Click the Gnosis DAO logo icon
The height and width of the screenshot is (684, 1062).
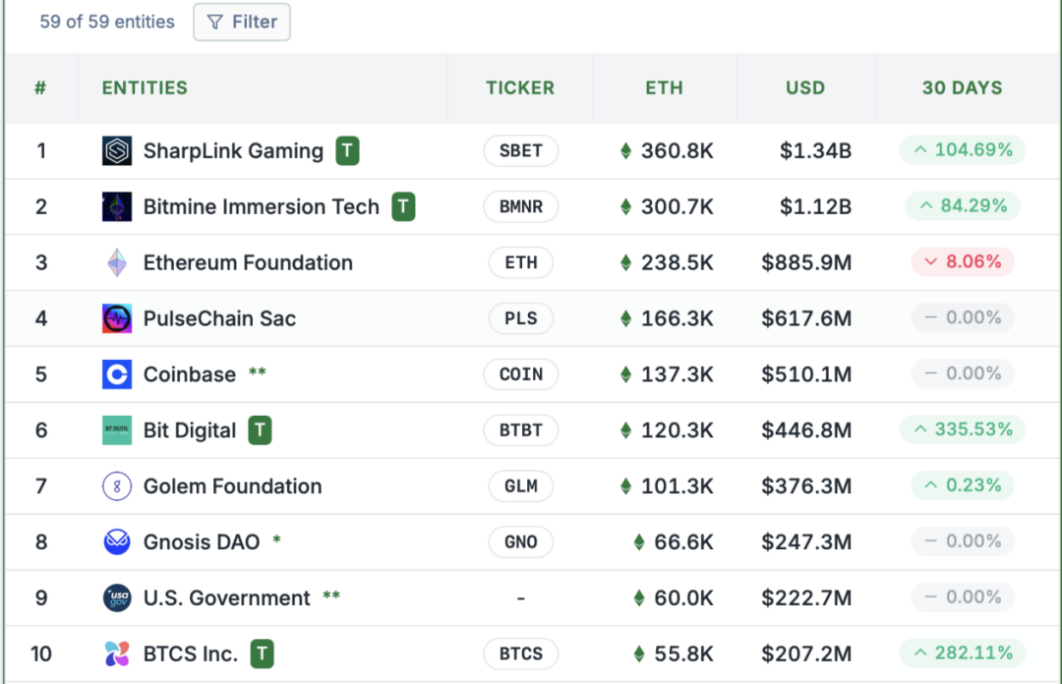tap(117, 542)
